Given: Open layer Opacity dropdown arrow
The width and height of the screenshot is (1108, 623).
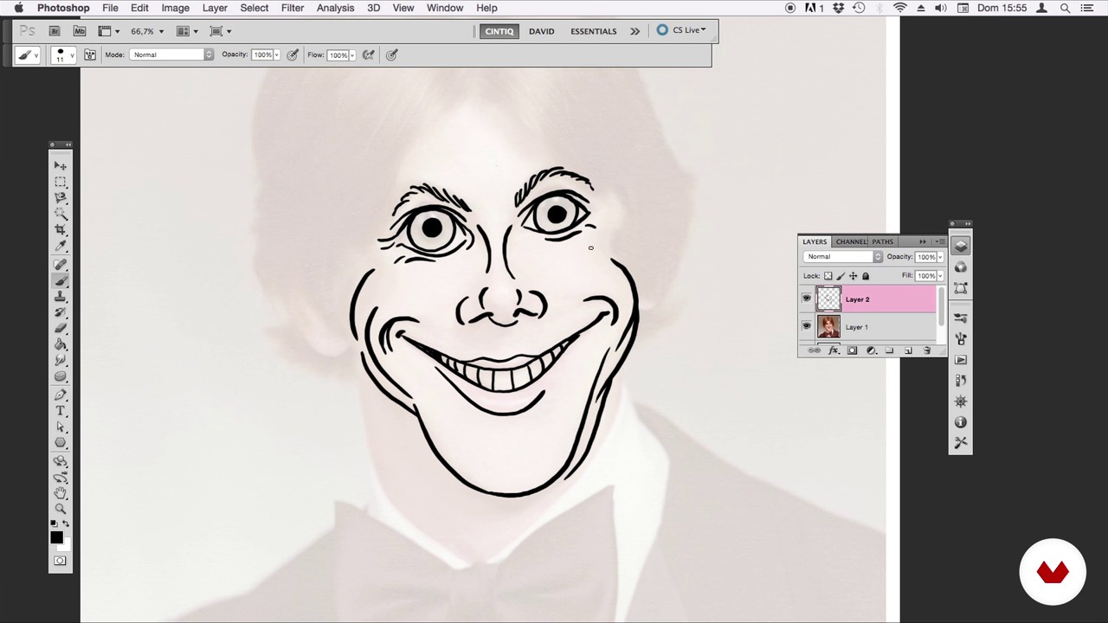Looking at the screenshot, I should (940, 257).
